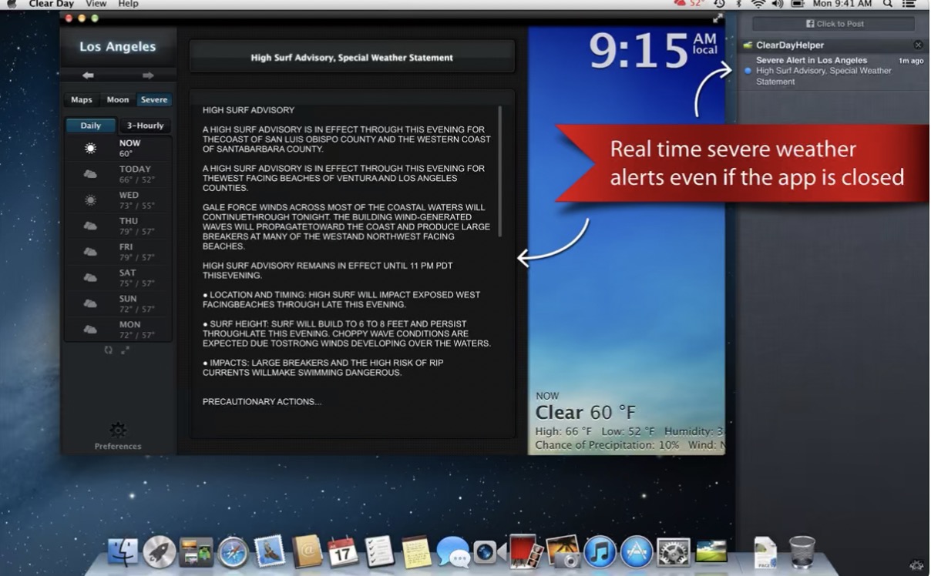
Task: Open System Preferences from the Dock
Action: (674, 552)
